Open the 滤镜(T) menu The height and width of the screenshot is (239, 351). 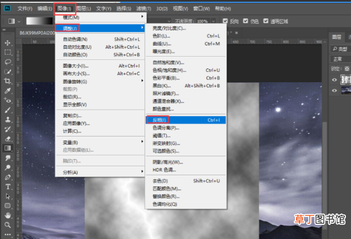click(x=143, y=8)
